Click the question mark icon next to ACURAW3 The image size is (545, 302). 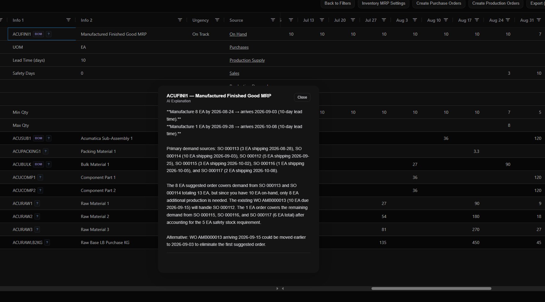pos(37,229)
